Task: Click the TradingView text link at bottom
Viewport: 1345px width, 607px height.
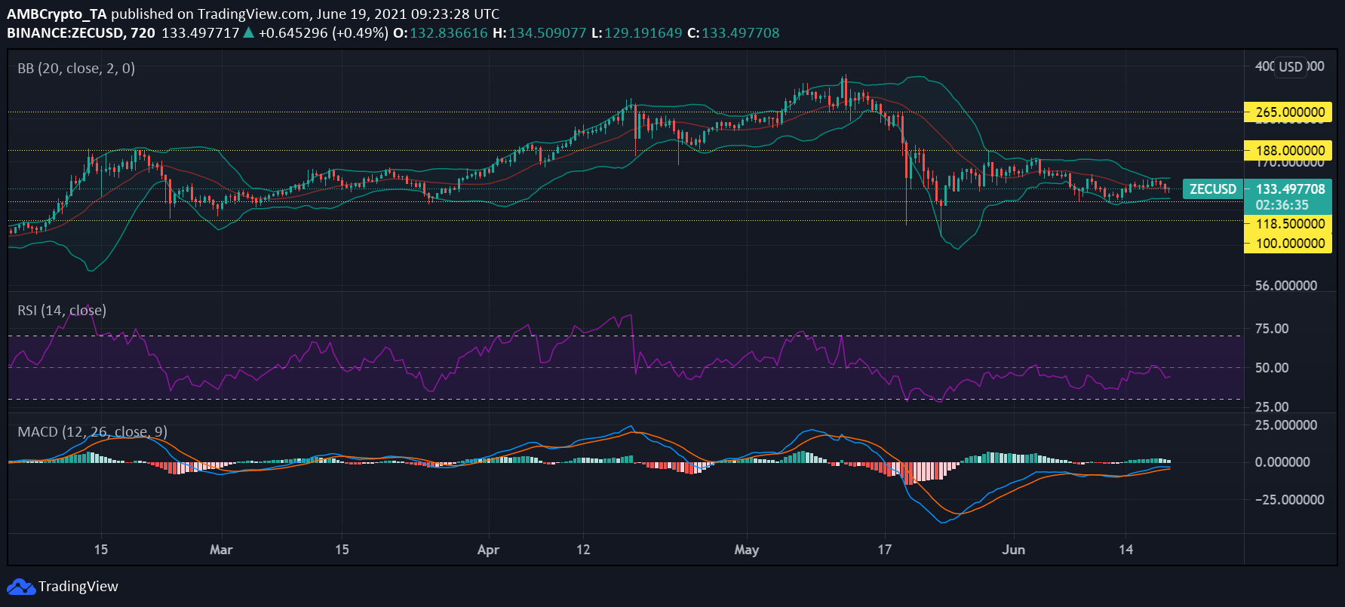Action: coord(78,587)
